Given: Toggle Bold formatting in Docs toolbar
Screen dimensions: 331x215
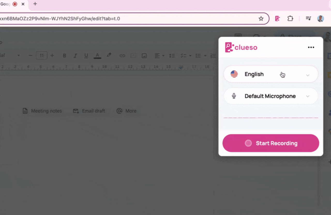Looking at the screenshot, I should click(64, 56).
